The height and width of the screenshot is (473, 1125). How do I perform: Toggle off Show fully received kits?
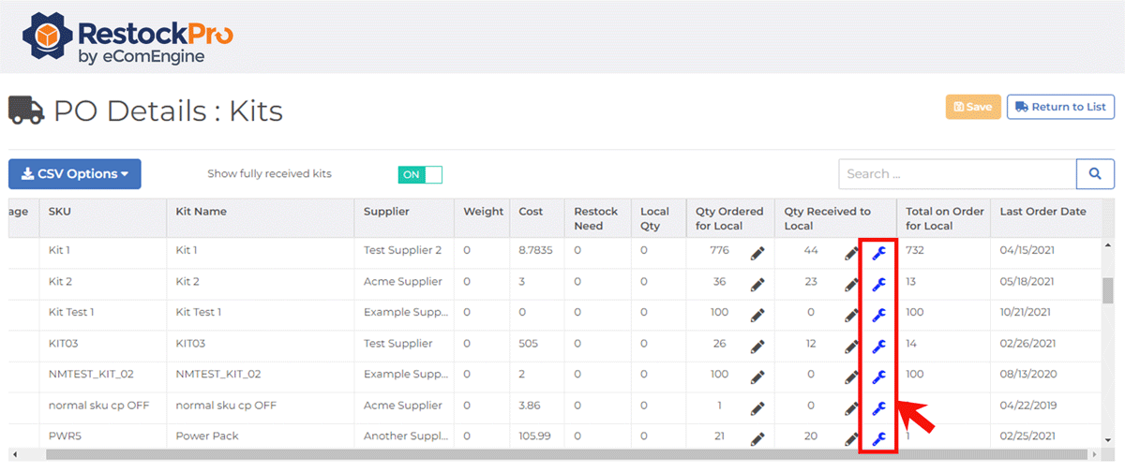coord(421,174)
